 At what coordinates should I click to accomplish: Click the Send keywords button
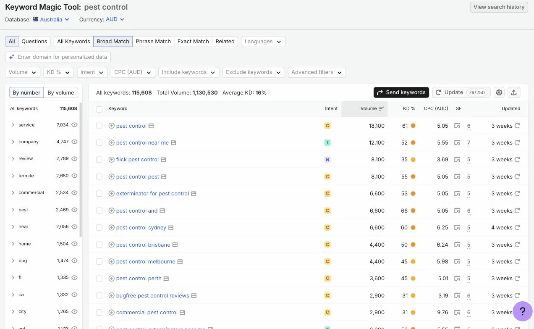coord(401,92)
